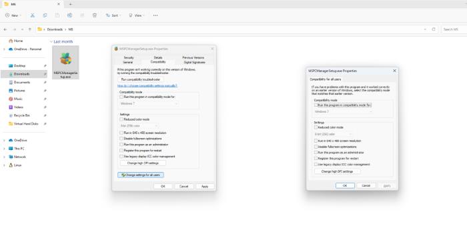Collapse the Last month group
Viewport: 467px width, 248px height.
(51, 42)
